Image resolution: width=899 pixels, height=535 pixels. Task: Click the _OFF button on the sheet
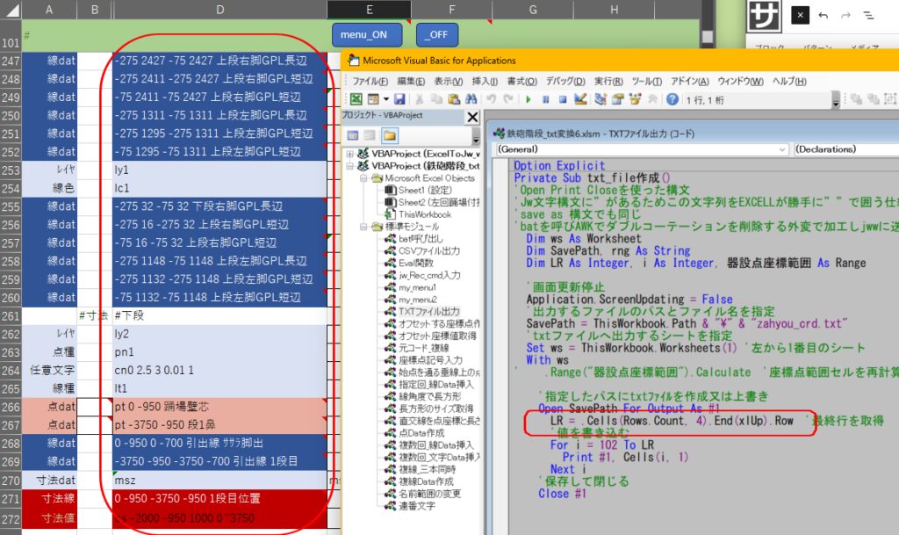tap(438, 34)
